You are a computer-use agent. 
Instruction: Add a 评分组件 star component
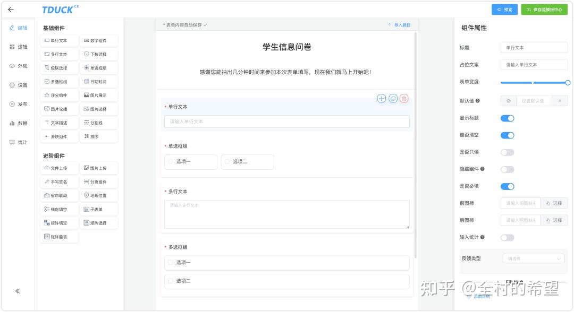click(60, 96)
